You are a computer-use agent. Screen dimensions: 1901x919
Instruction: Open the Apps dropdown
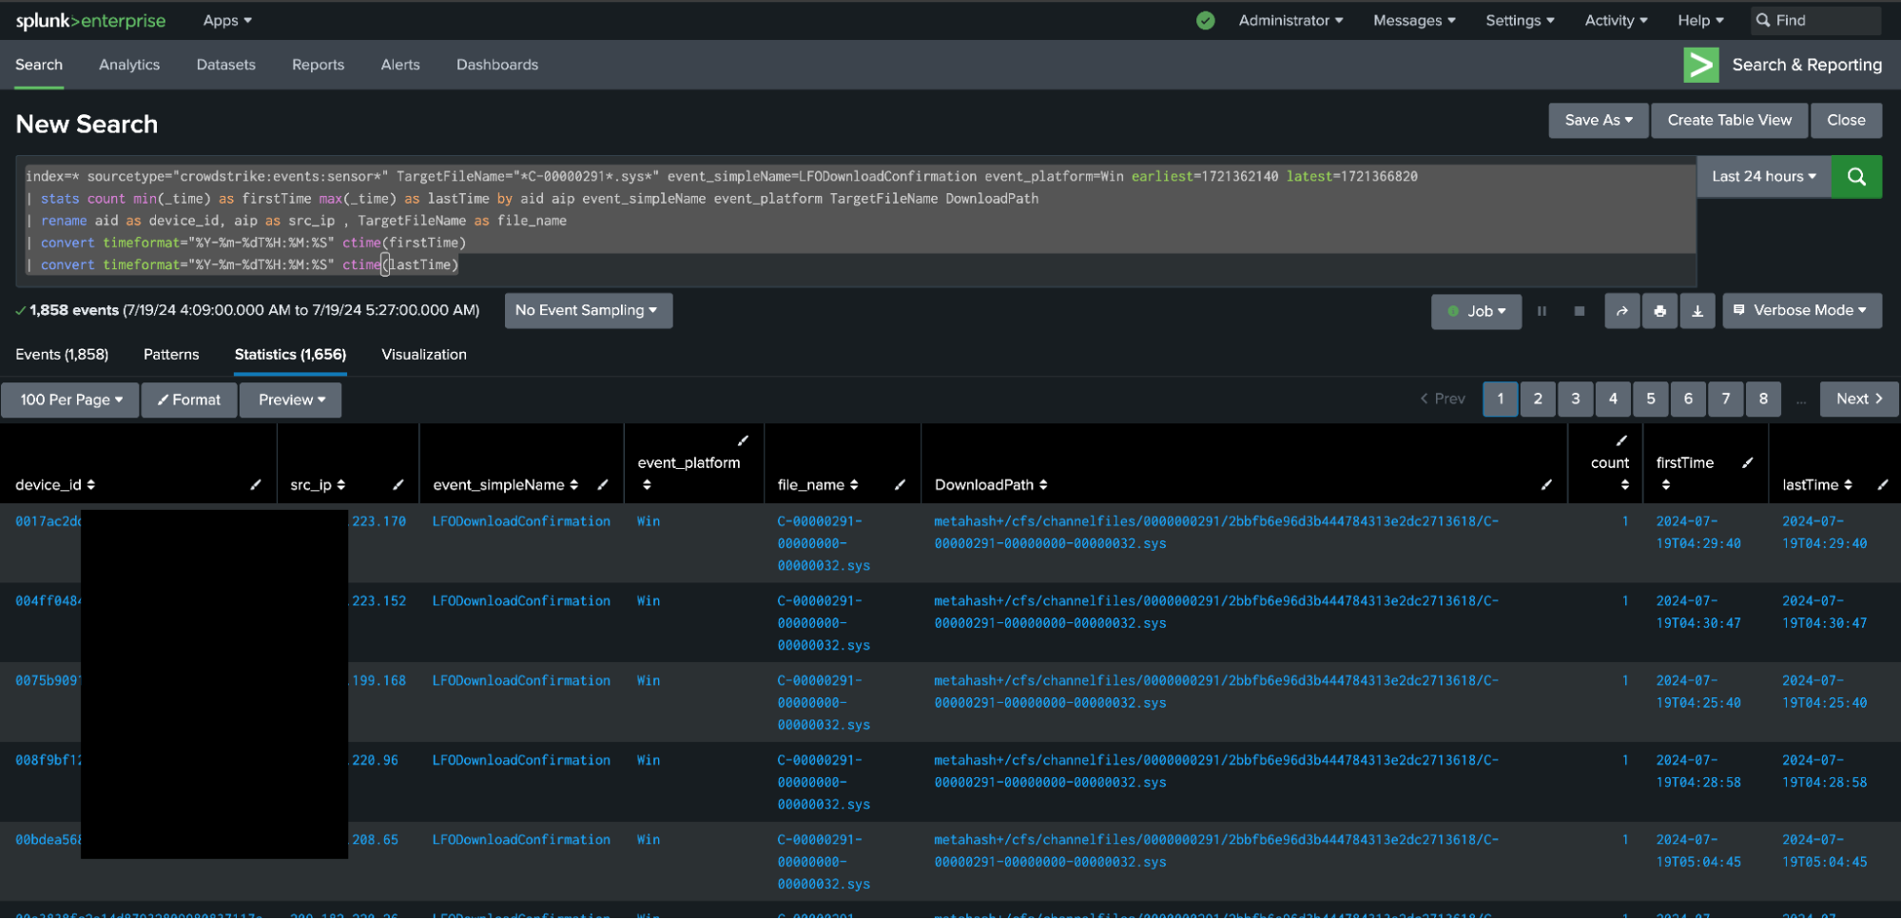[x=227, y=20]
